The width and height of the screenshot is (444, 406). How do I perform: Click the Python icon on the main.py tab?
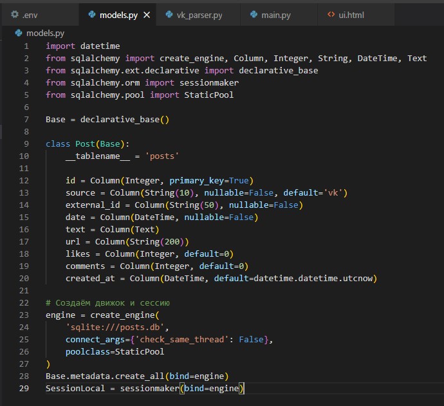point(253,14)
